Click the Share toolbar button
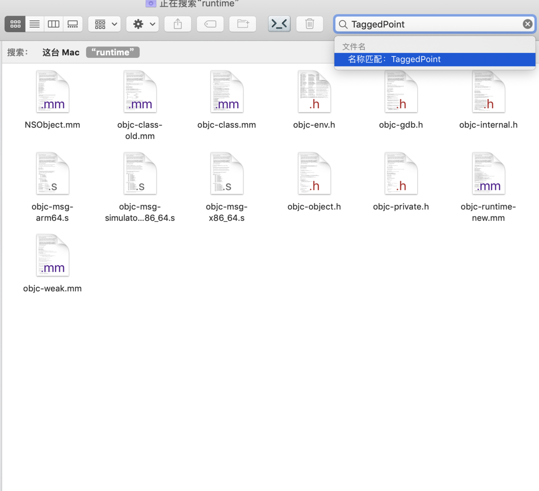Screen dimensions: 539x491 tap(178, 24)
